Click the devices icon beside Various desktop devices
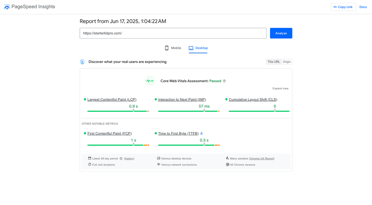This screenshot has height=205, width=372. [x=158, y=158]
